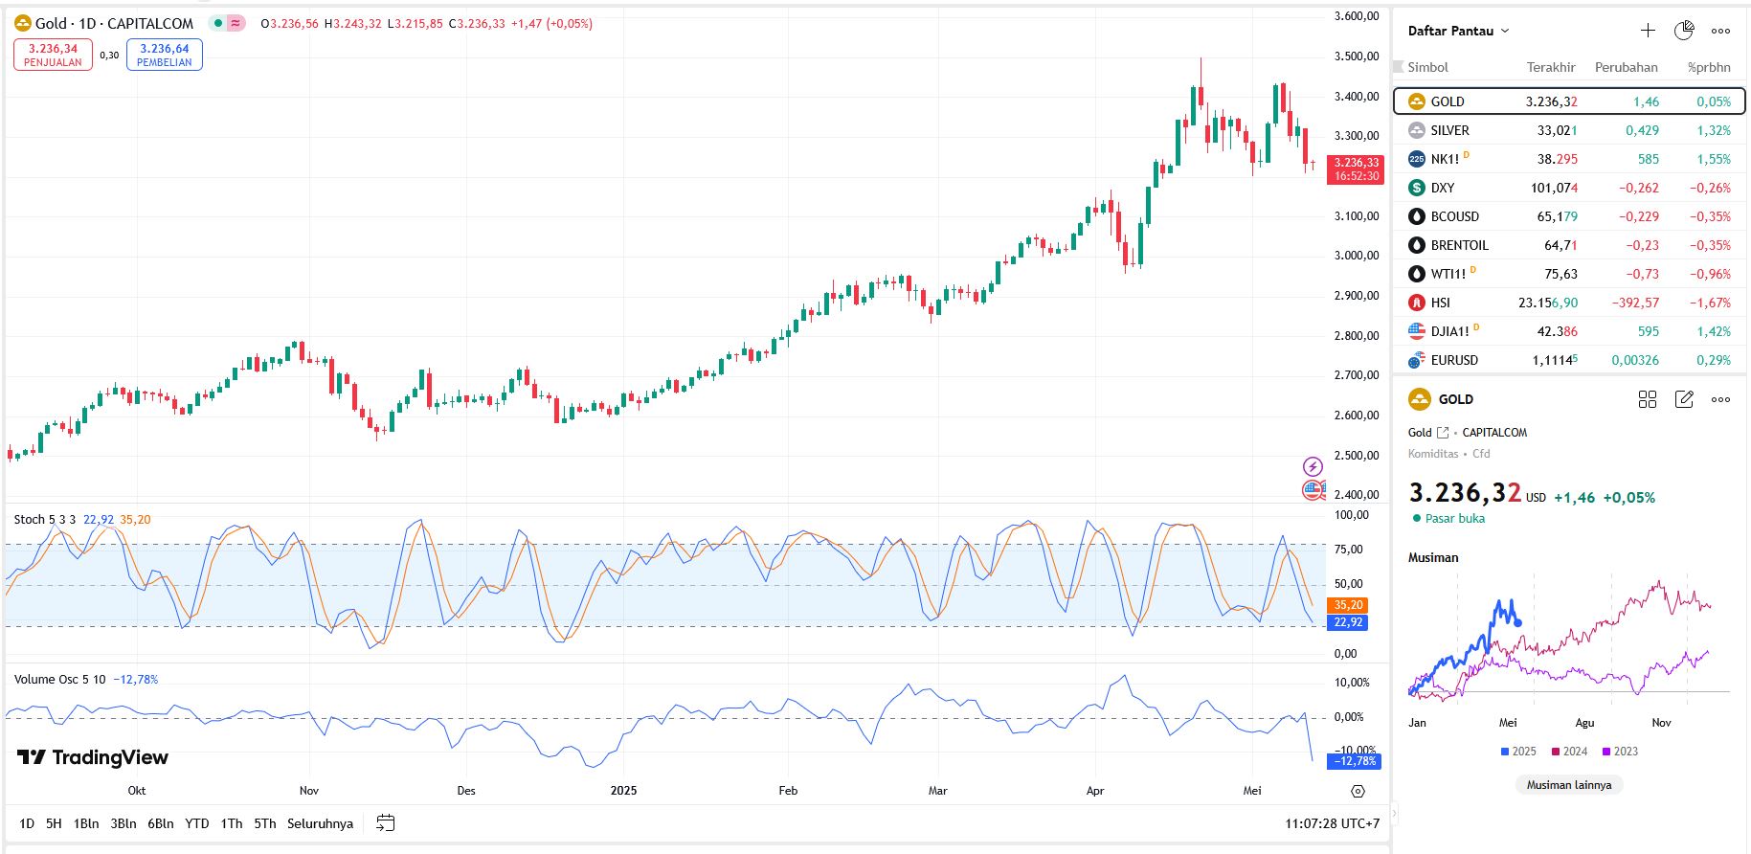Toggle the 2024 seasonal legend series
This screenshot has height=854, width=1751.
click(x=1569, y=752)
